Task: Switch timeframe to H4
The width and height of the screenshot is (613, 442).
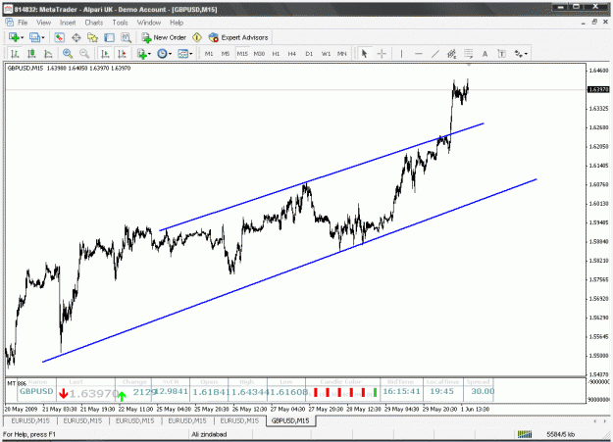Action: coord(292,54)
